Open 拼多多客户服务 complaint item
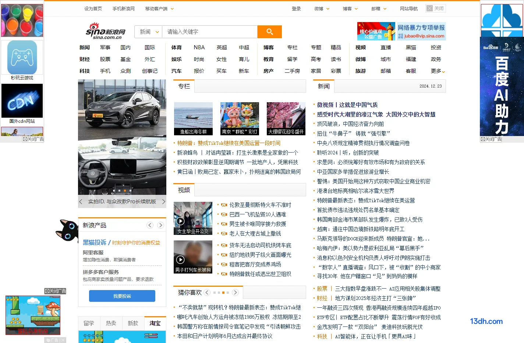Image resolution: width=524 pixels, height=343 pixels. click(x=101, y=272)
